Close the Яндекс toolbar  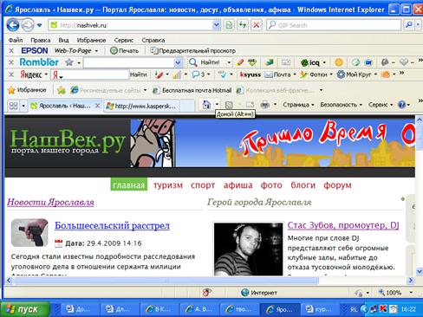pos(11,74)
